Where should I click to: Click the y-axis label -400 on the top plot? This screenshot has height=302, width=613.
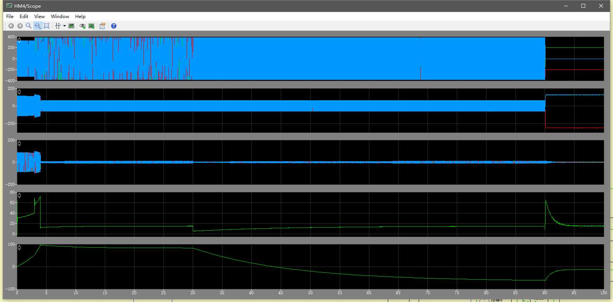pos(10,81)
